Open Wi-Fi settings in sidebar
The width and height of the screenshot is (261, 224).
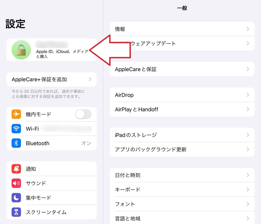click(x=52, y=129)
